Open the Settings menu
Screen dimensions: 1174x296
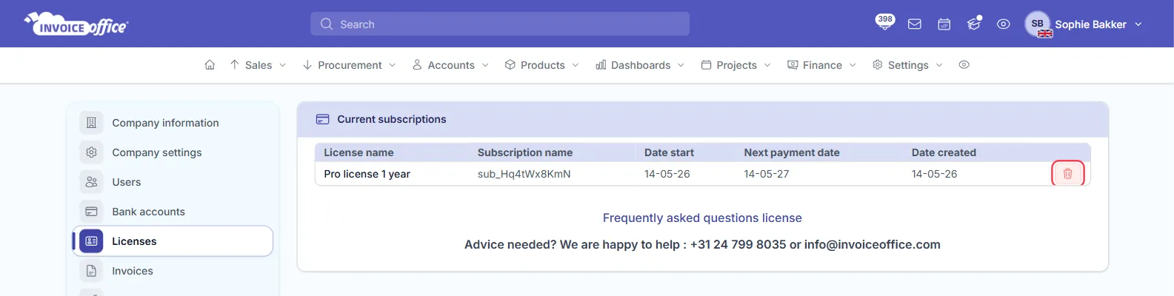pos(907,65)
